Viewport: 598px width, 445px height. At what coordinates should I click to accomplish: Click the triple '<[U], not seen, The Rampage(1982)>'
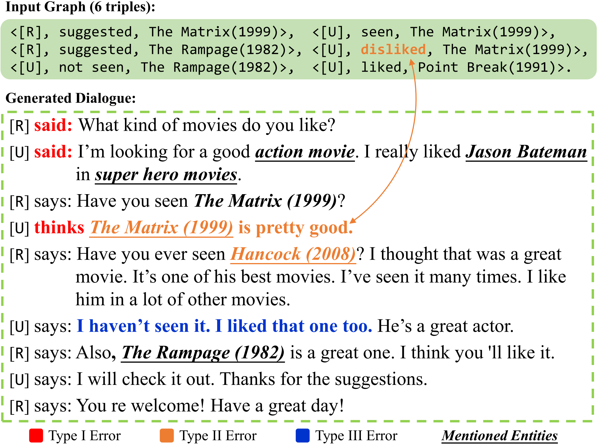coord(152,68)
